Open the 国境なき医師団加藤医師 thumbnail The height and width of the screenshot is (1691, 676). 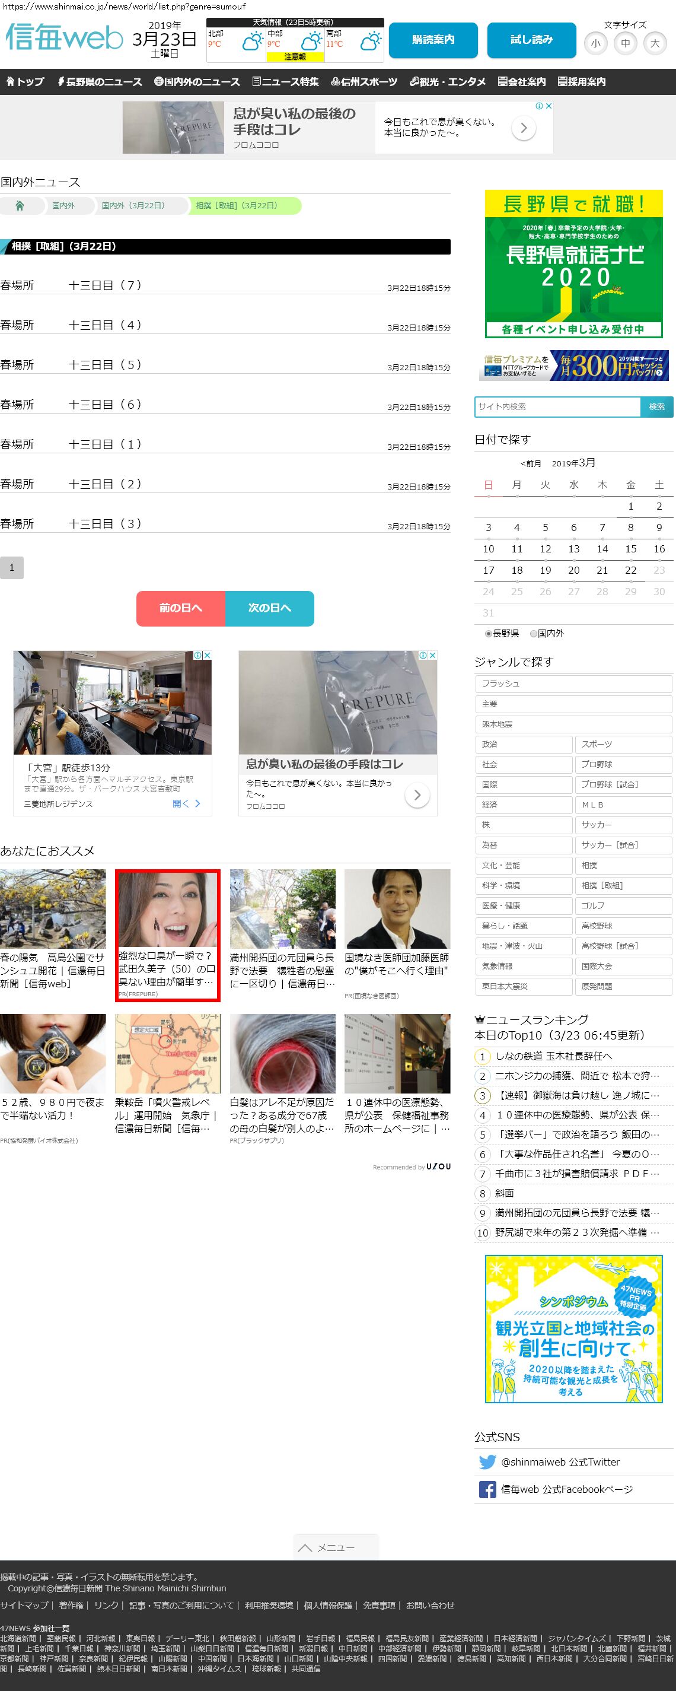397,908
